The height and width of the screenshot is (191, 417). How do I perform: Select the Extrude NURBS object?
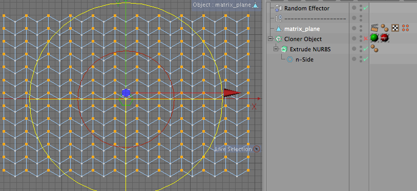click(x=310, y=49)
